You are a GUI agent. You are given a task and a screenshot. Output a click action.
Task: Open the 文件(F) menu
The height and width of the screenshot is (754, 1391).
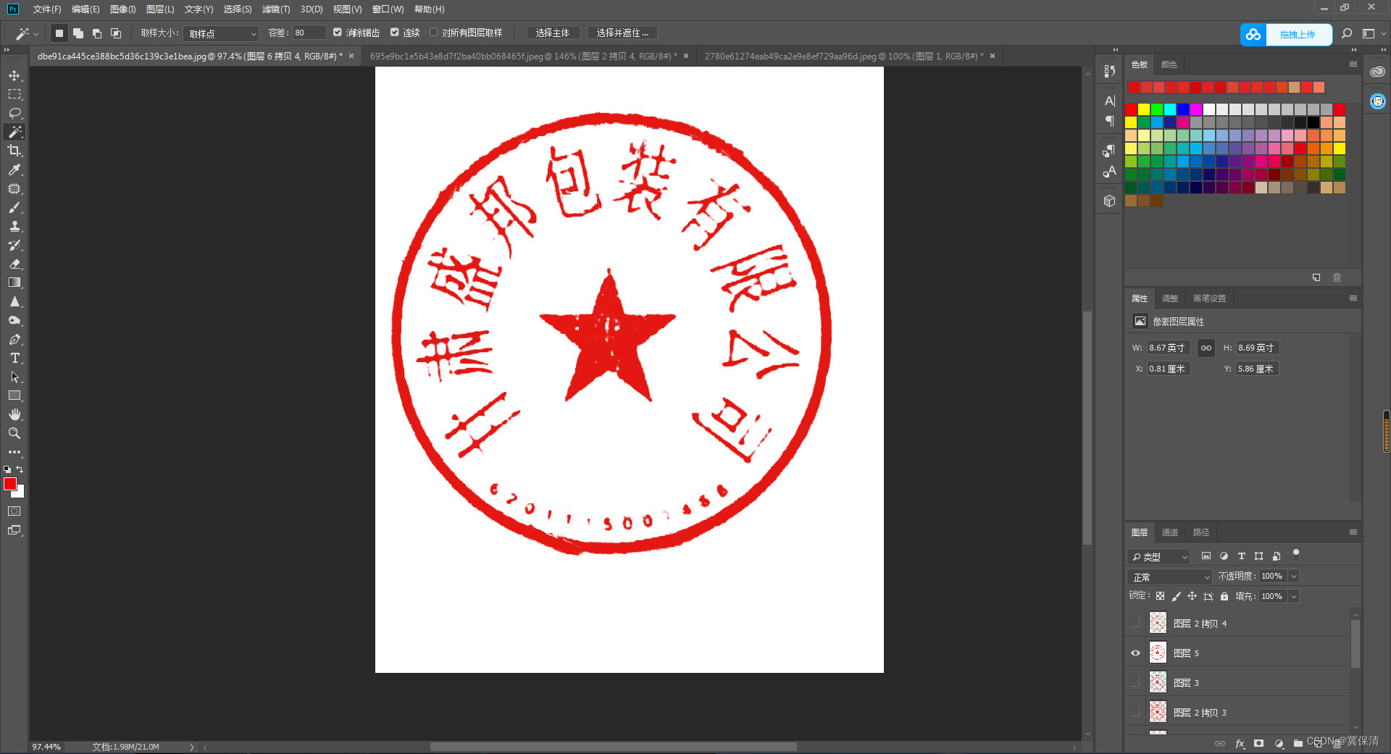point(47,9)
